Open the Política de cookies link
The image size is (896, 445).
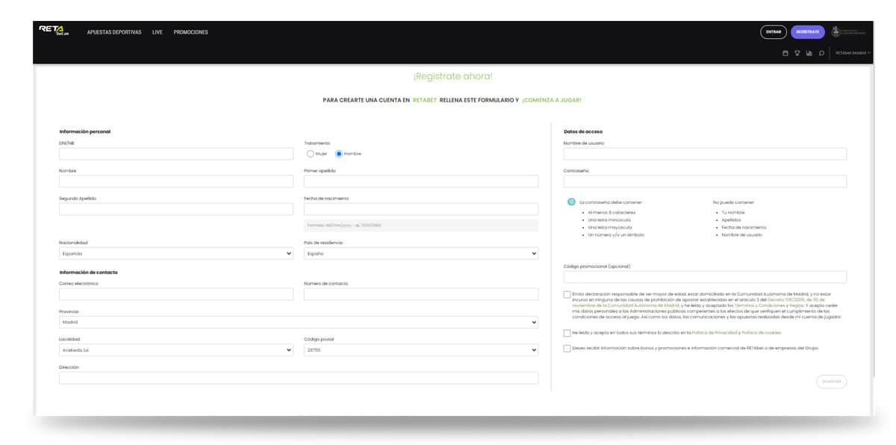click(762, 333)
